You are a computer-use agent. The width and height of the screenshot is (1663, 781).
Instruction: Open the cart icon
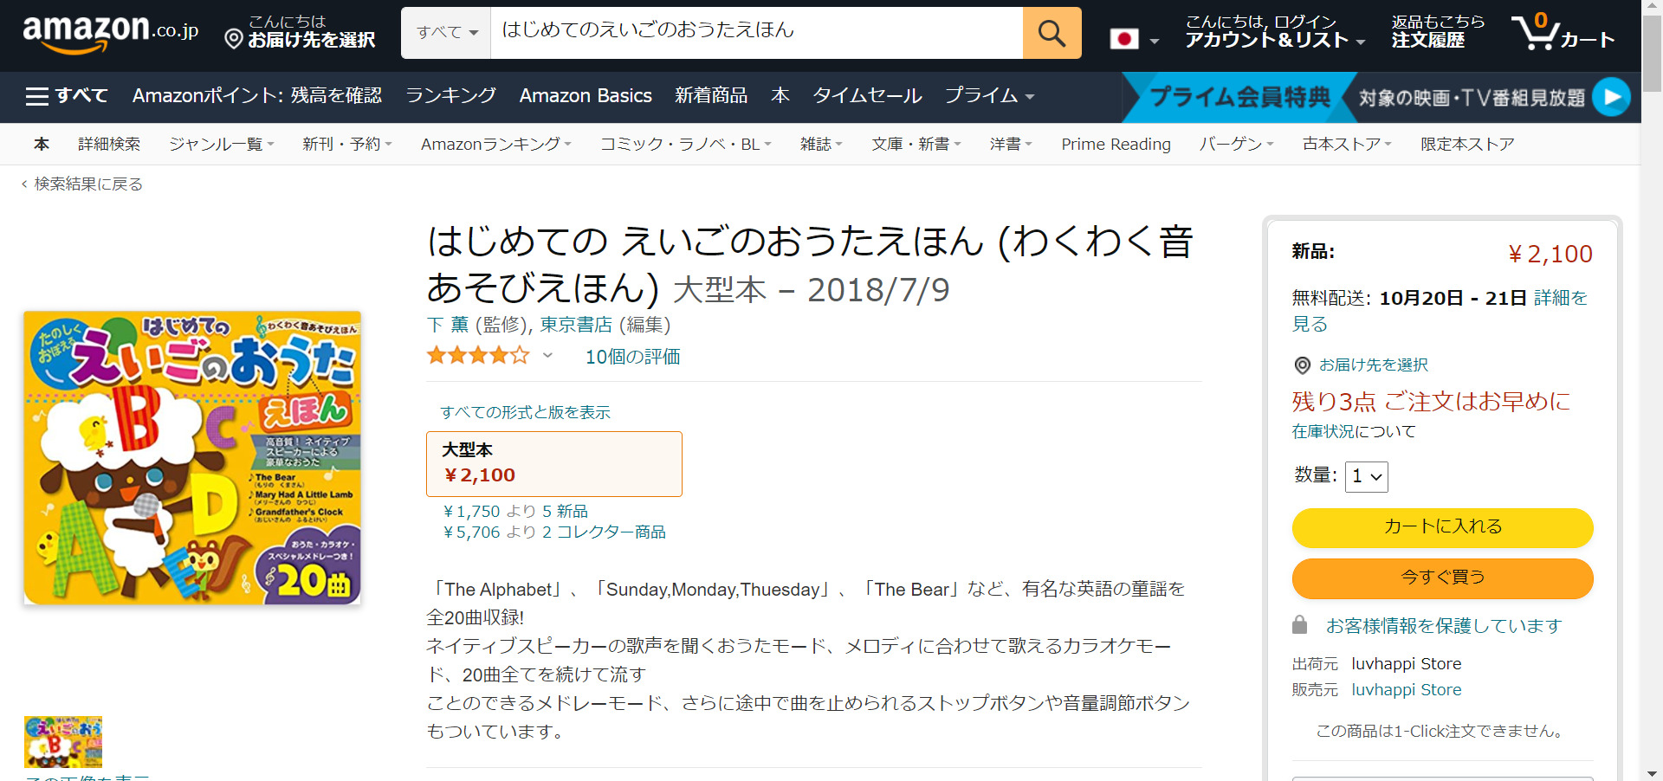point(1563,33)
